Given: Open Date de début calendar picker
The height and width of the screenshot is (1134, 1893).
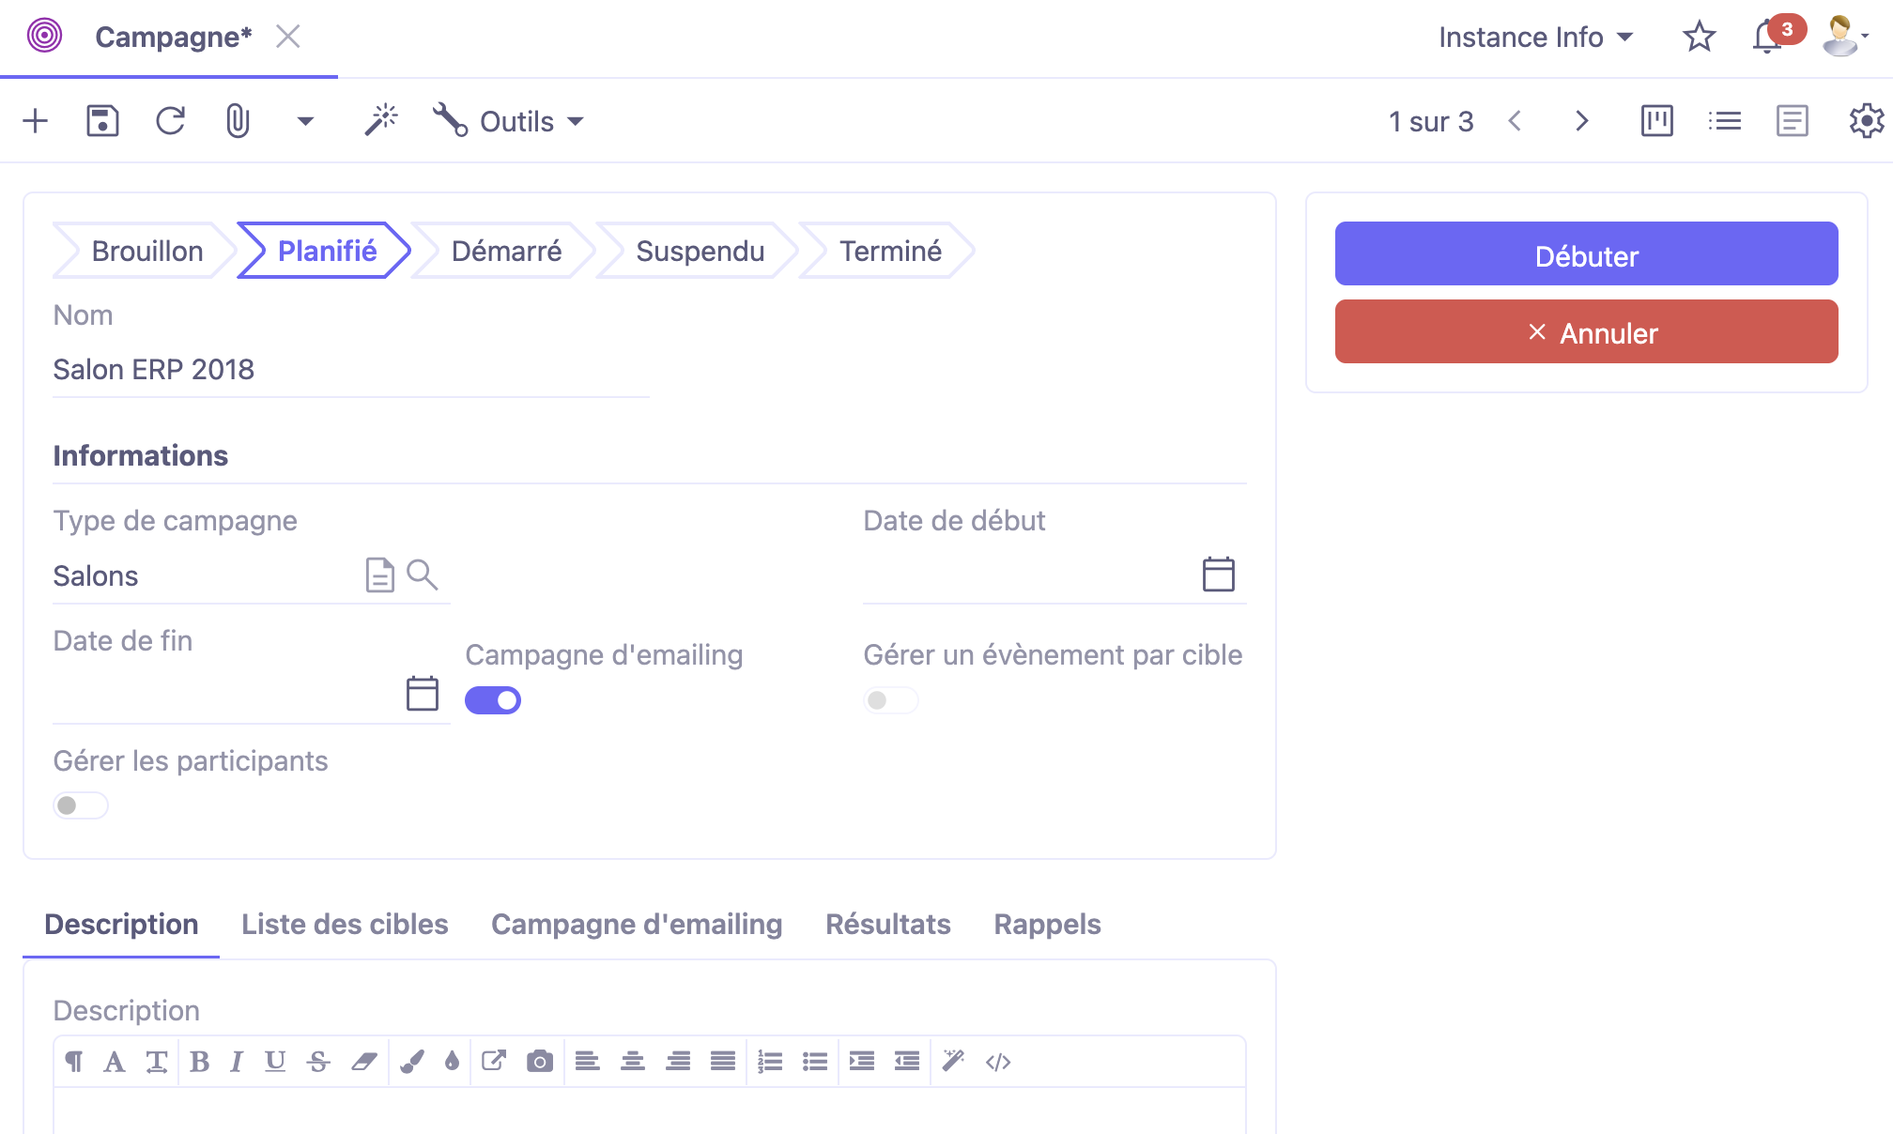Looking at the screenshot, I should 1218,575.
